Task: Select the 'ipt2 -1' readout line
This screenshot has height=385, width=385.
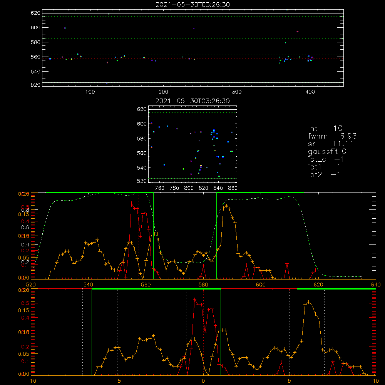Action: 324,175
